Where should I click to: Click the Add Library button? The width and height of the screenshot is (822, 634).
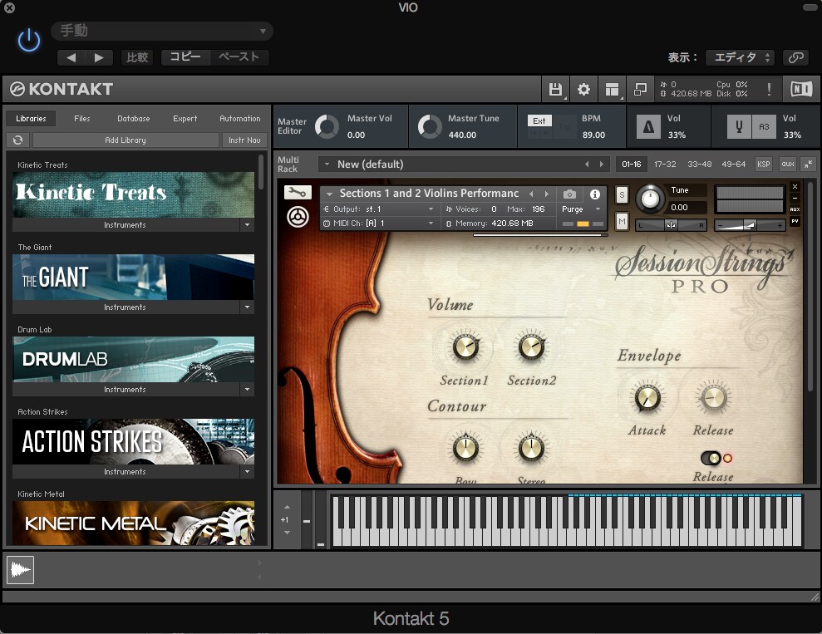(126, 140)
